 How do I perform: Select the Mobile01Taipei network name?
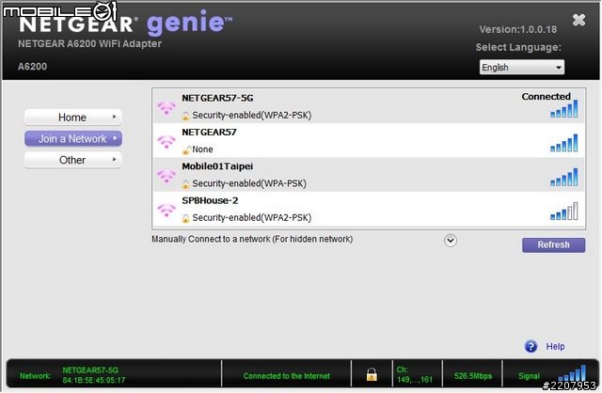(x=217, y=166)
